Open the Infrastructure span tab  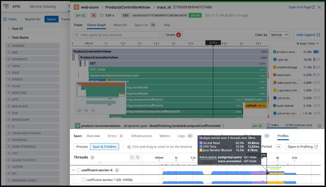click(x=142, y=136)
